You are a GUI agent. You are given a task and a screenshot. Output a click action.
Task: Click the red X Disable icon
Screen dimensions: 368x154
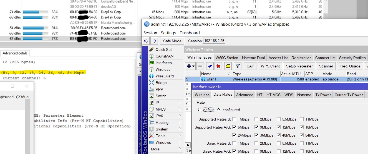219,66
